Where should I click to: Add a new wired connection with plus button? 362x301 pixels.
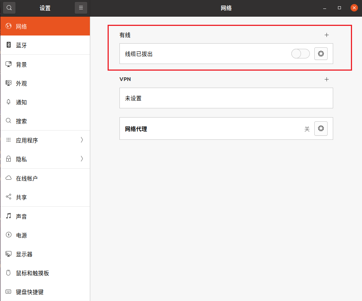tap(327, 35)
